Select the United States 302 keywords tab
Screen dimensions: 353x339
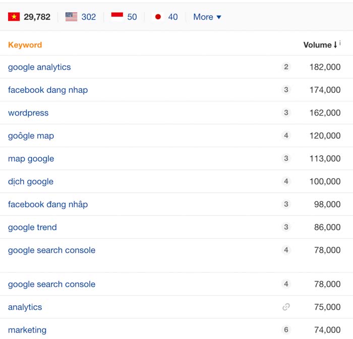coord(81,17)
